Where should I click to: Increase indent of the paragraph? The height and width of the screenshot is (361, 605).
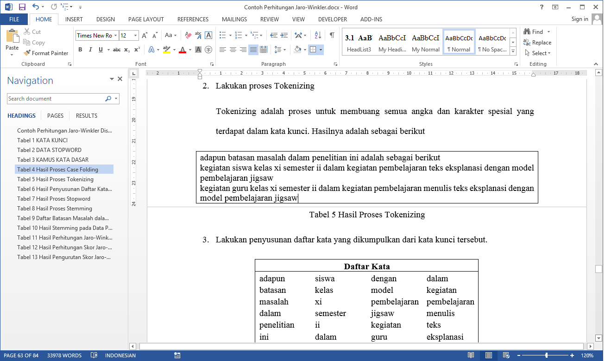click(x=284, y=35)
